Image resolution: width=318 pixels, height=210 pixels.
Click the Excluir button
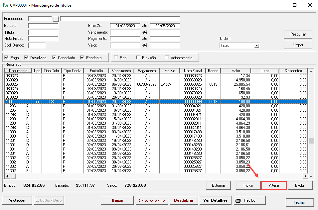(300, 185)
